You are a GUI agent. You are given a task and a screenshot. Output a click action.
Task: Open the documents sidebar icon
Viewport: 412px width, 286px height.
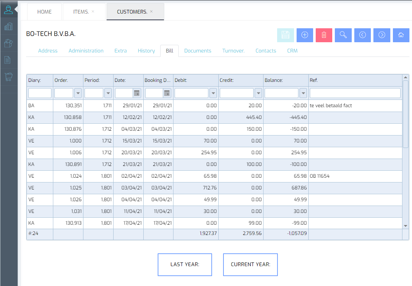(x=8, y=60)
